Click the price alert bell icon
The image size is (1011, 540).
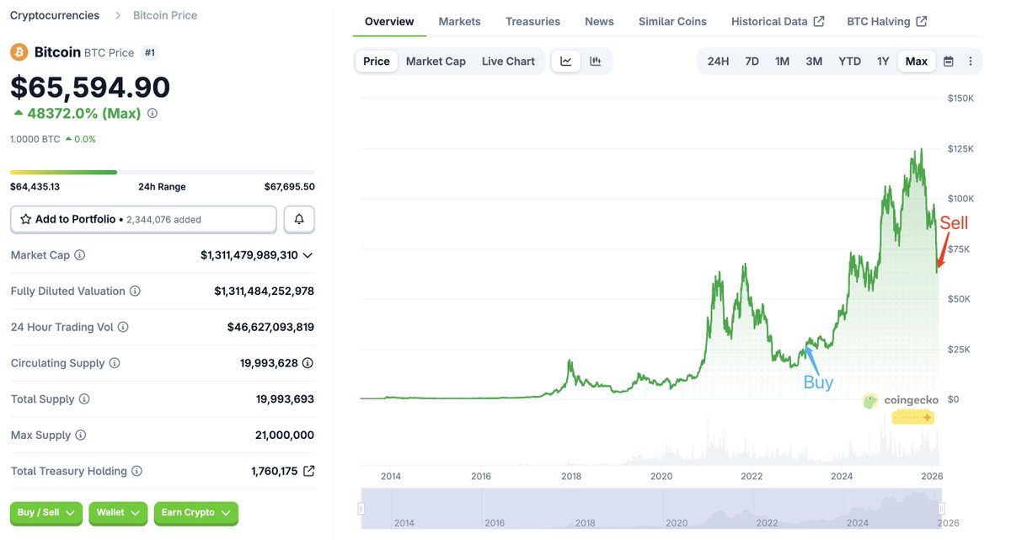(x=299, y=219)
